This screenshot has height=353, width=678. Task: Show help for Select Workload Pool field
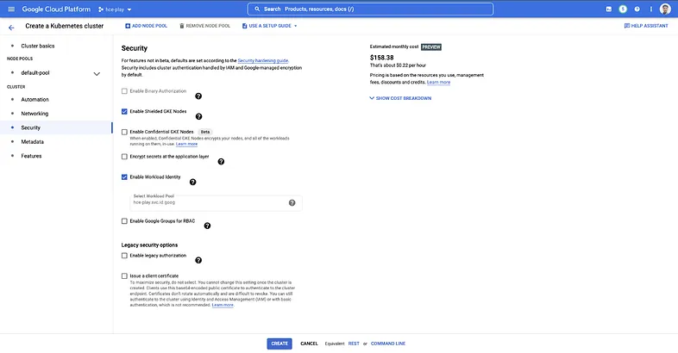(x=292, y=203)
